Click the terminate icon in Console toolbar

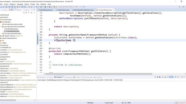(155, 77)
